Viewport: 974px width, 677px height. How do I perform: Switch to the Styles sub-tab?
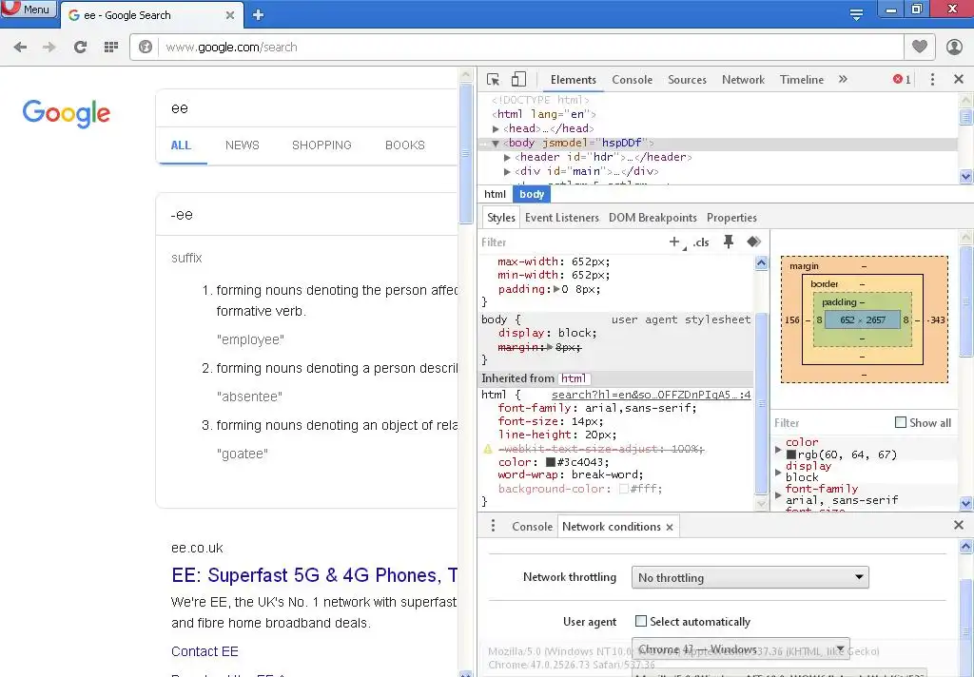pos(500,218)
